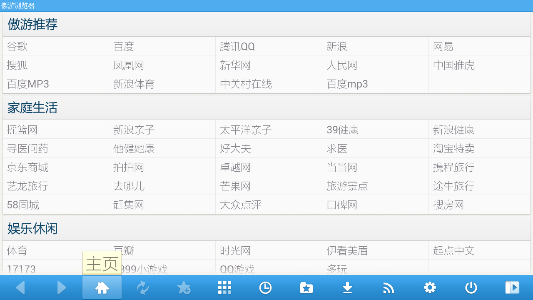Viewport: 533px width, 300px height.
Task: Go to 网易
Action: 443,46
